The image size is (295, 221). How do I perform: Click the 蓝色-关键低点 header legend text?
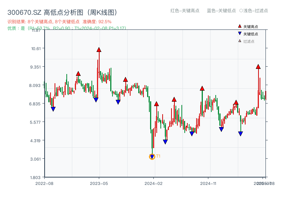pos(221,11)
